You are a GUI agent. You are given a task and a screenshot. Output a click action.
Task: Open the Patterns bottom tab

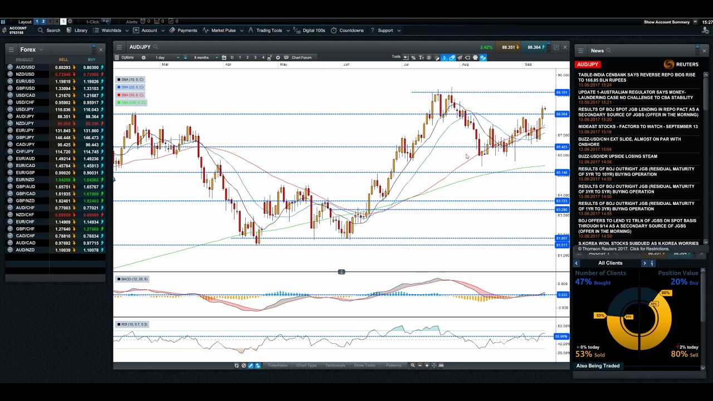coord(393,365)
